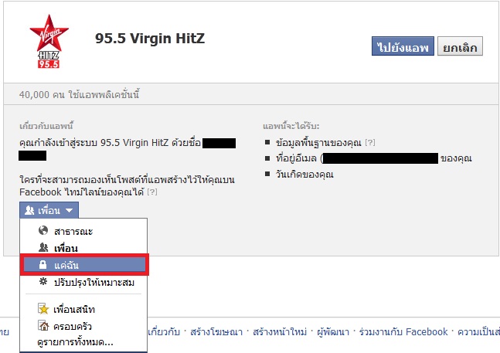The height and width of the screenshot is (353, 500).
Task: Click the Virgin HitZ 95.5 star logo
Action: [49, 42]
